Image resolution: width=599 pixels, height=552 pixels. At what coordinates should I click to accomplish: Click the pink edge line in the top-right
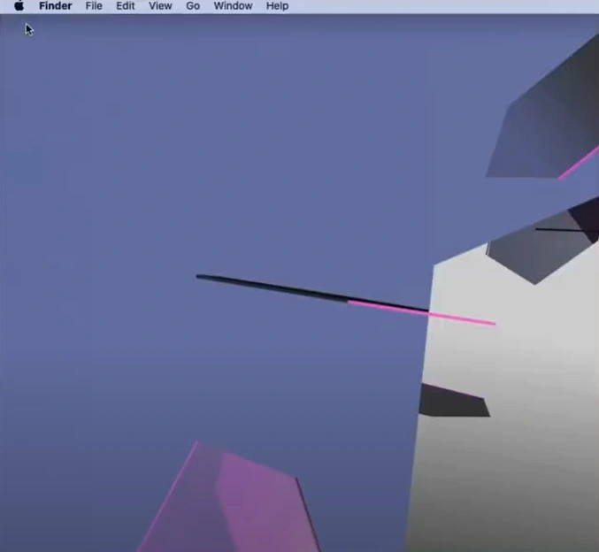click(x=580, y=164)
